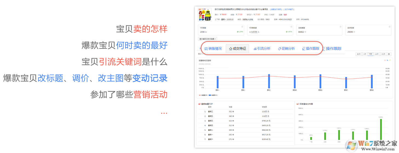Switch trend chart to bar view icon
Screen dimensions: 399x153
388,60
